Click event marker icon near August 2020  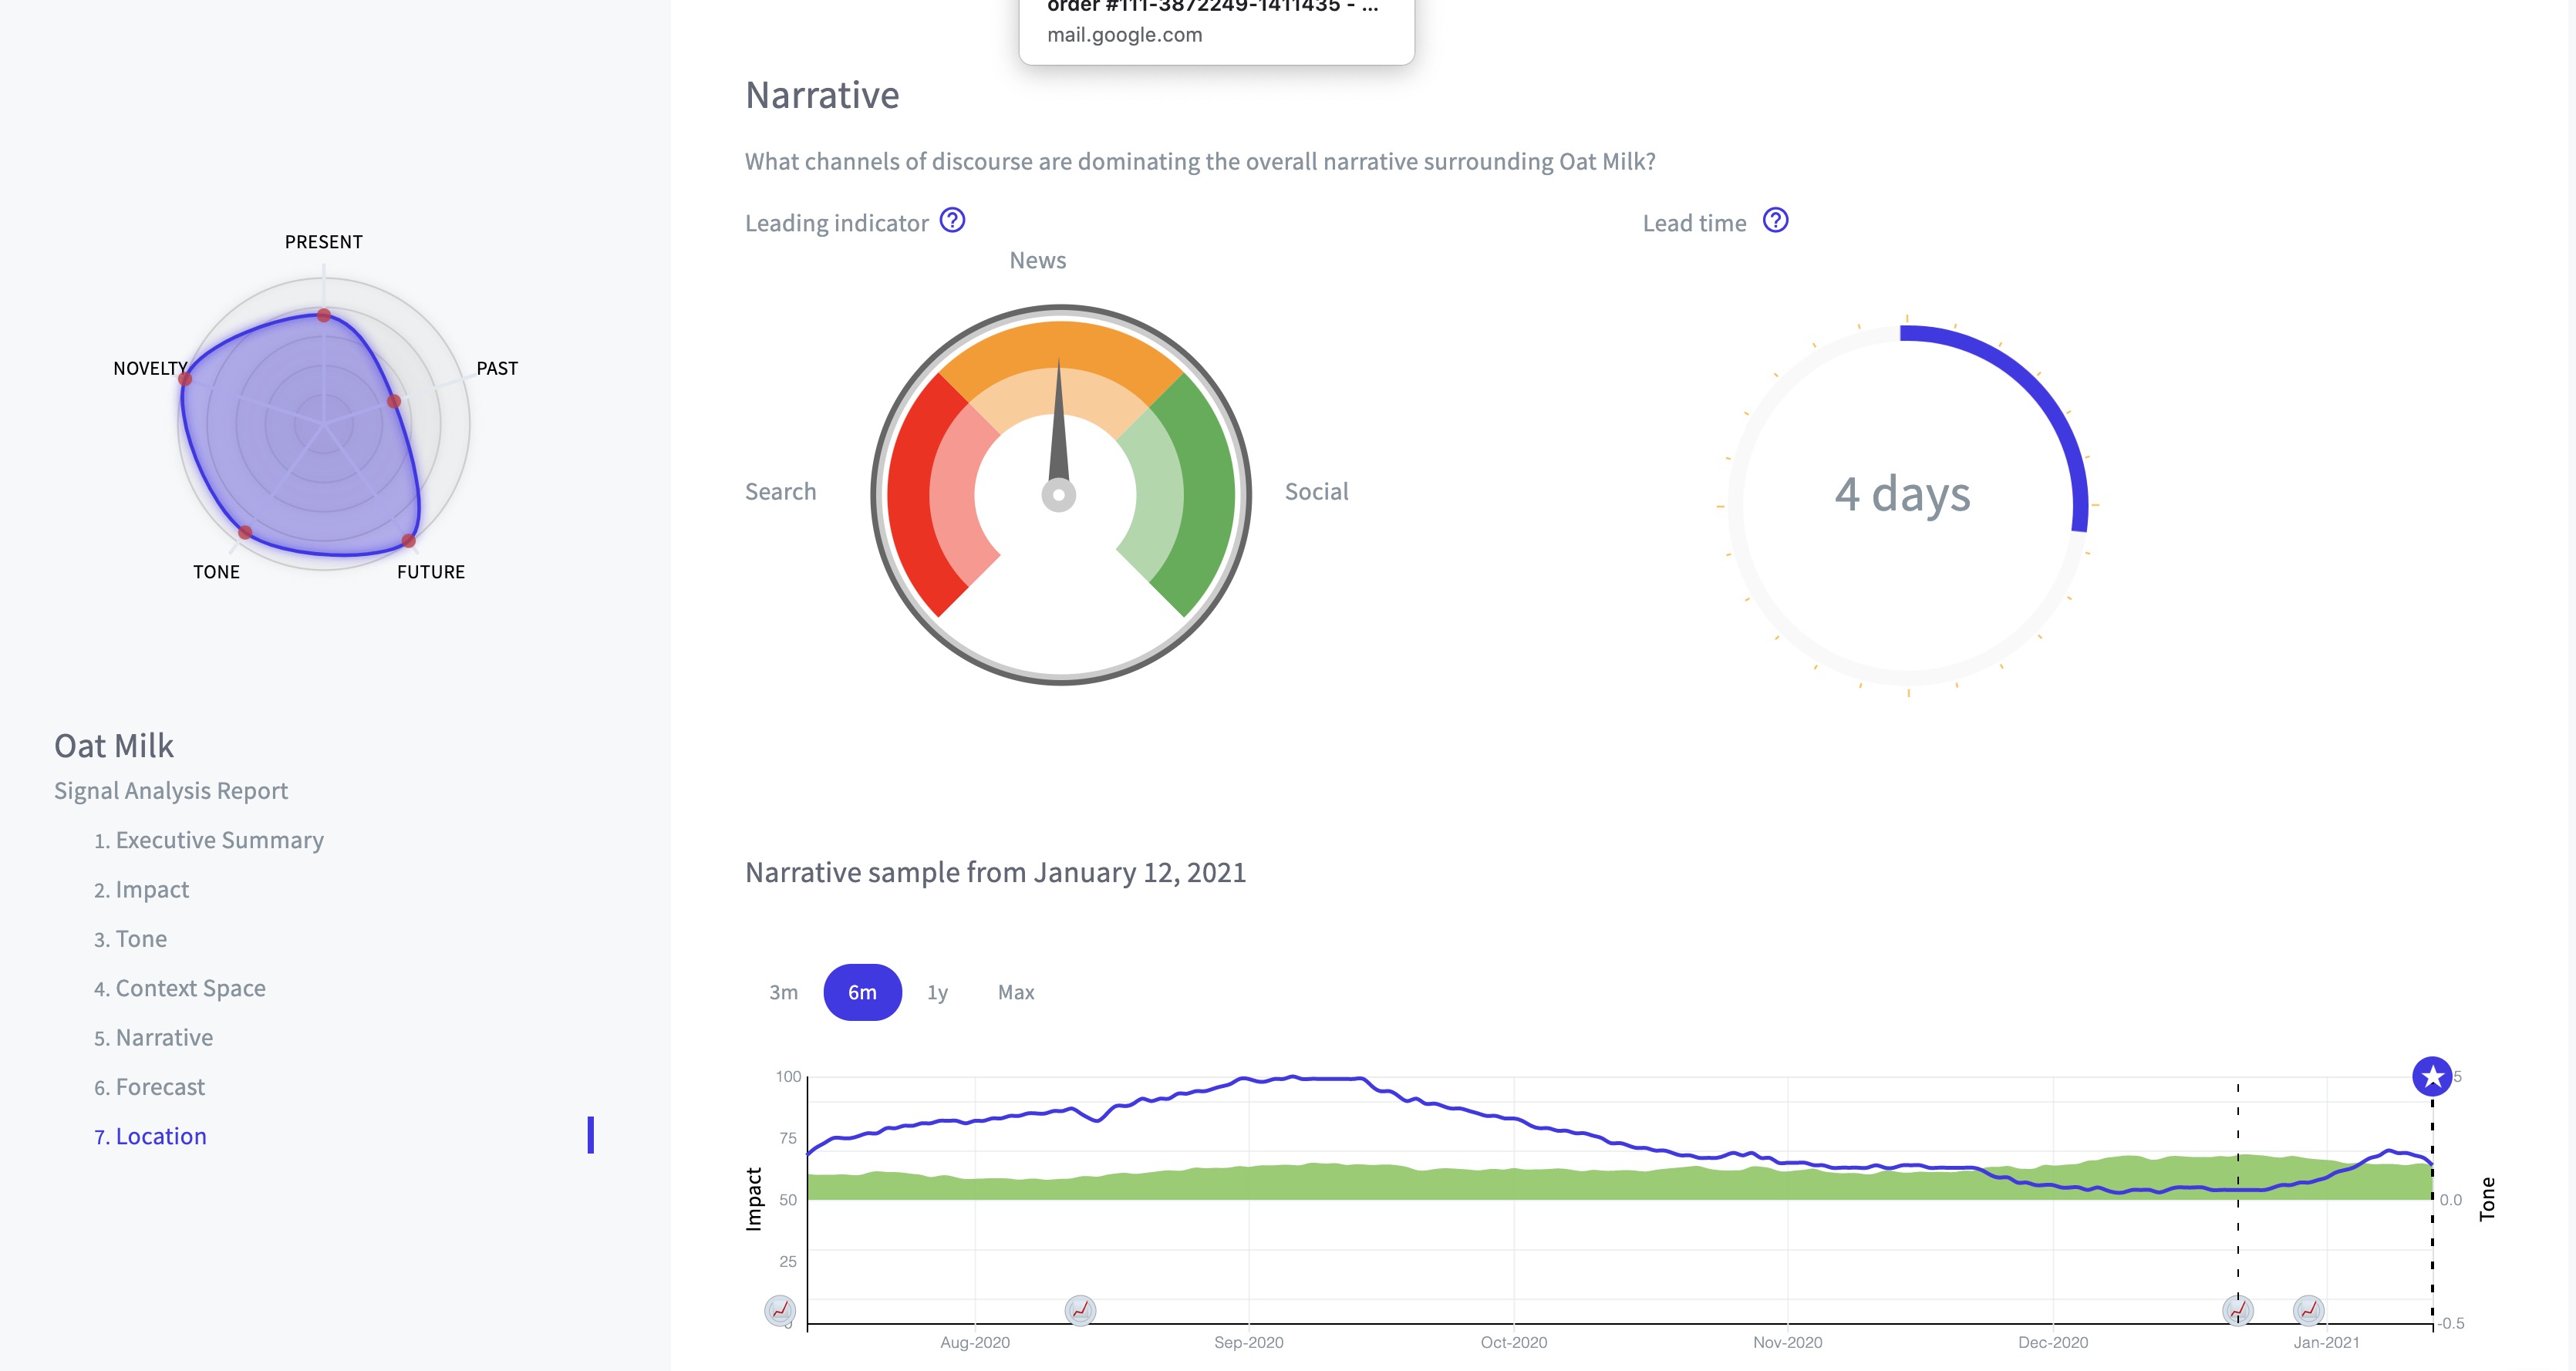tap(1080, 1309)
